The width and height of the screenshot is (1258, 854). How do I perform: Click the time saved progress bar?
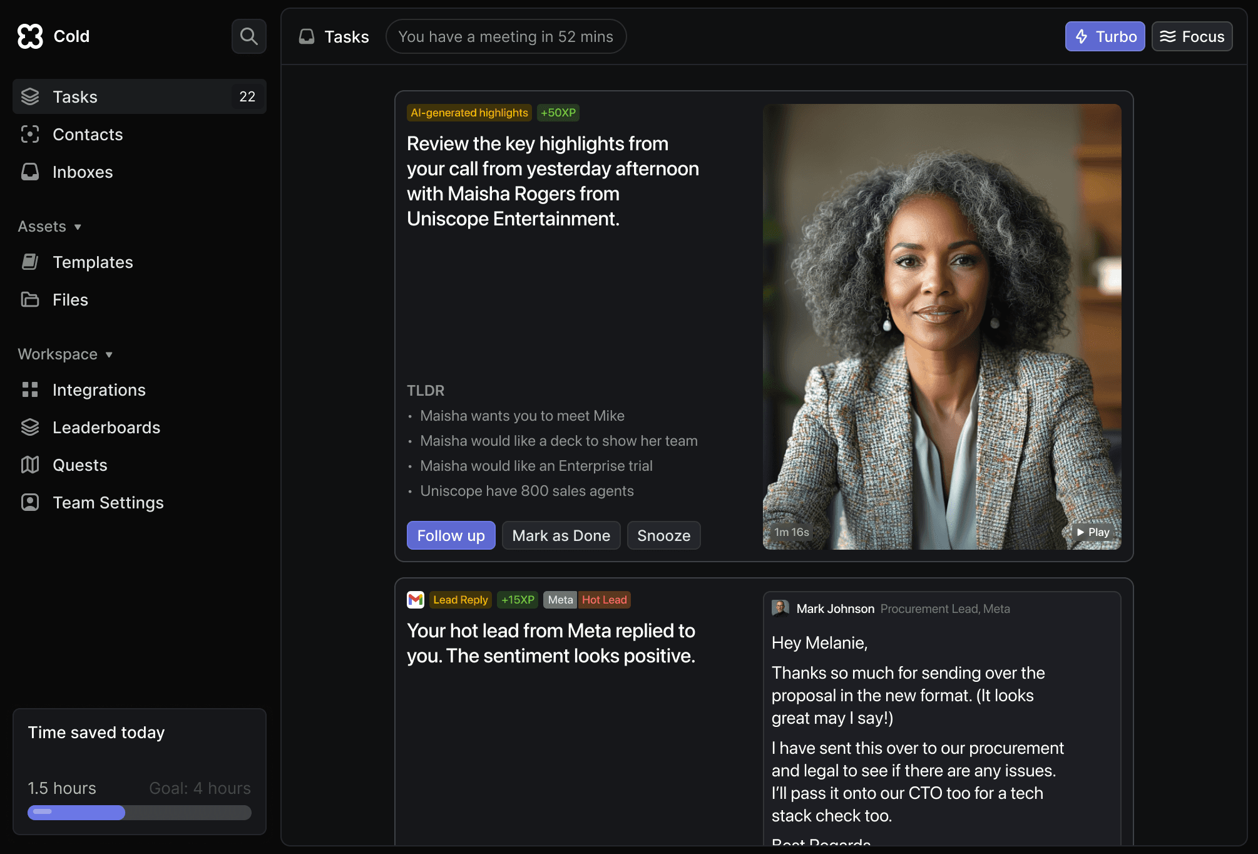tap(139, 813)
